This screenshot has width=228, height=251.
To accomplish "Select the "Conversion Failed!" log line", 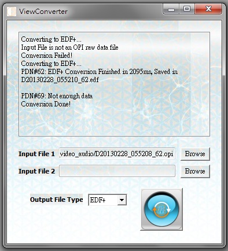I will click(x=47, y=56).
